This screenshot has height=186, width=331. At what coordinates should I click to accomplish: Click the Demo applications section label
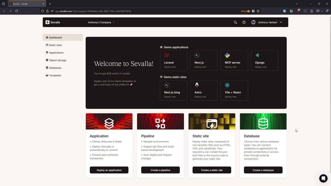[176, 47]
